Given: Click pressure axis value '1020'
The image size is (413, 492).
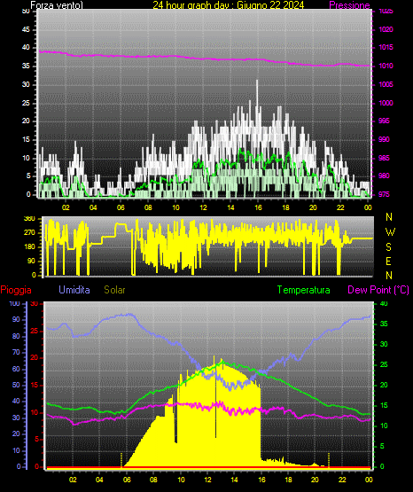Looking at the screenshot, I should (386, 29).
